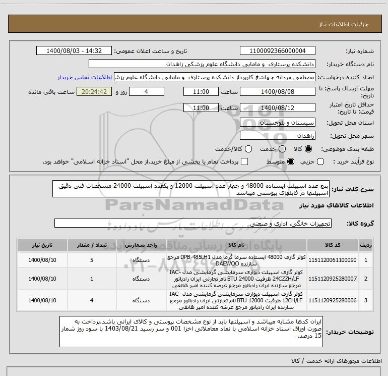This screenshot has width=388, height=376.
Task: Click quantity 1 in row 2
Action: click(x=92, y=279)
